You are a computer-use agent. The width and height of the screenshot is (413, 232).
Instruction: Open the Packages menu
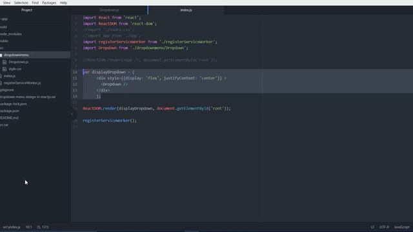point(49,3)
